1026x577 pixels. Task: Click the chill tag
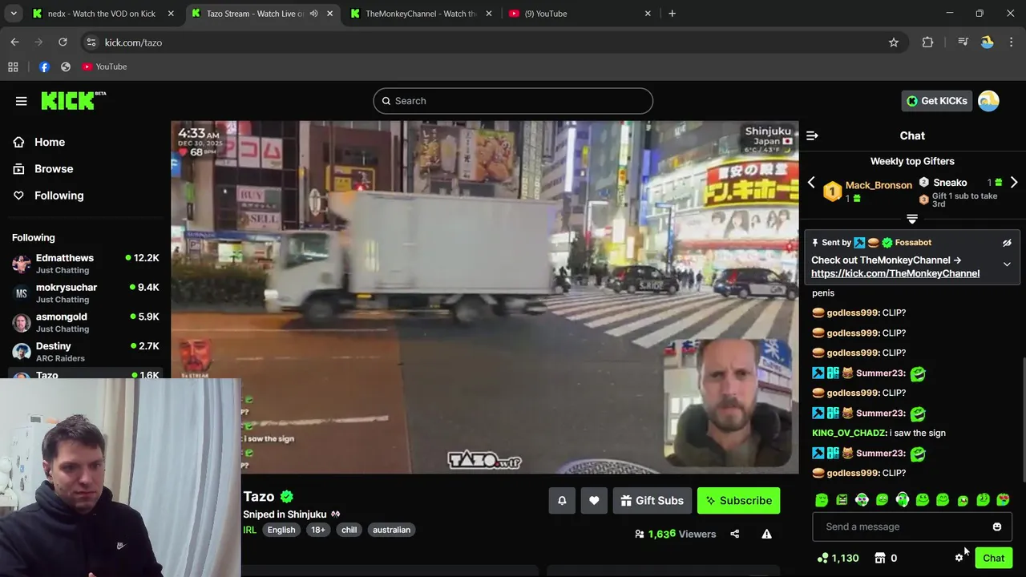pos(349,530)
